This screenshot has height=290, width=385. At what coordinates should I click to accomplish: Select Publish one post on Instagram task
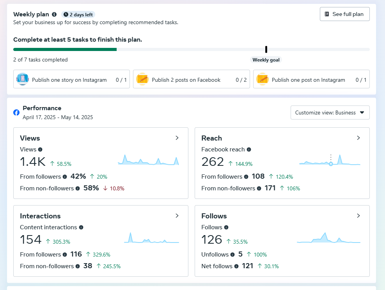click(x=311, y=79)
